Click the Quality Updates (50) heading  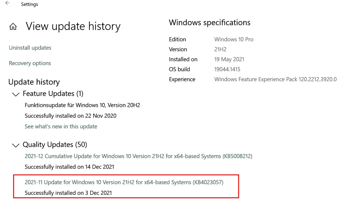click(x=55, y=145)
